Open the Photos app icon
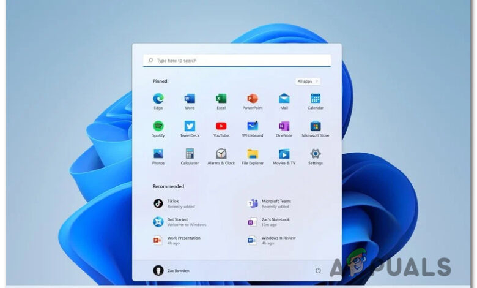The height and width of the screenshot is (288, 477). [158, 154]
